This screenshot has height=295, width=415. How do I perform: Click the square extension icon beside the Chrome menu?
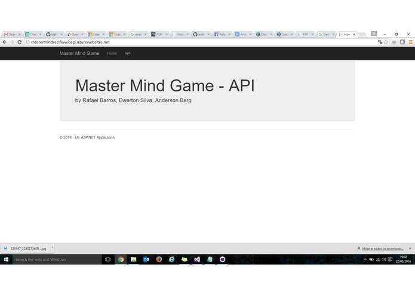tap(402, 42)
